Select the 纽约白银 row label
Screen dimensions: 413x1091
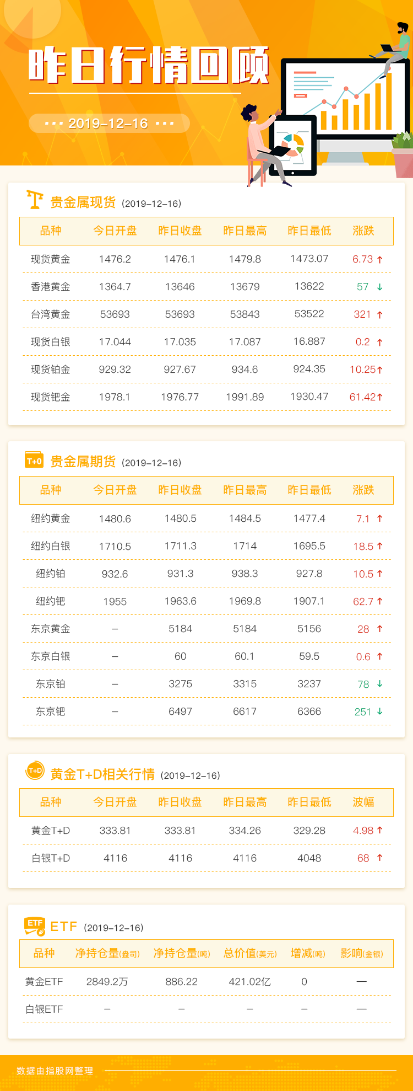click(51, 546)
